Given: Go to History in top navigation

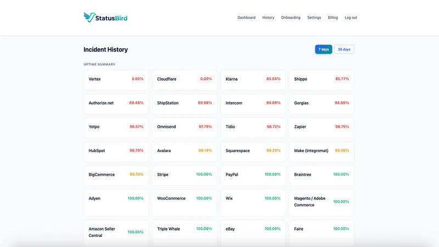Looking at the screenshot, I should 268,18.
